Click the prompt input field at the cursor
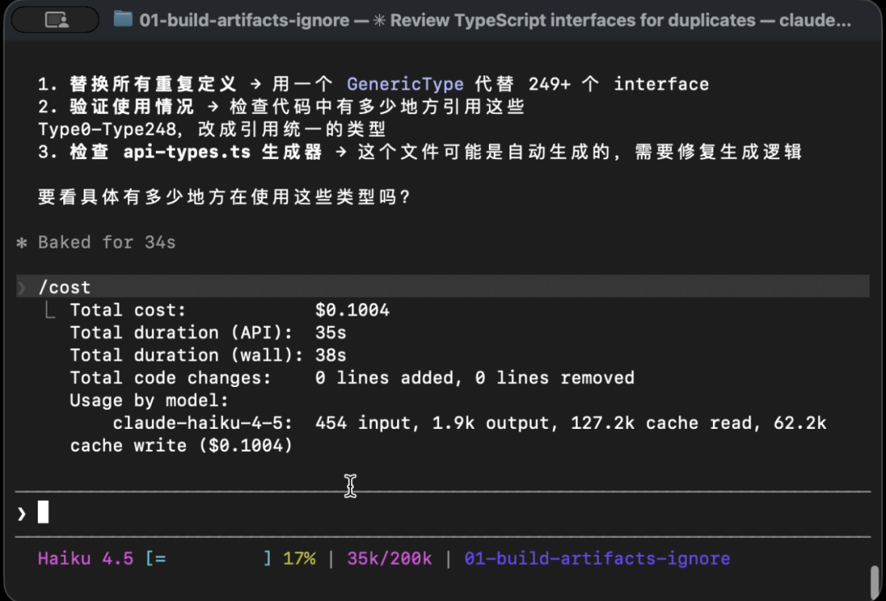Viewport: 886px width, 601px height. [442, 513]
